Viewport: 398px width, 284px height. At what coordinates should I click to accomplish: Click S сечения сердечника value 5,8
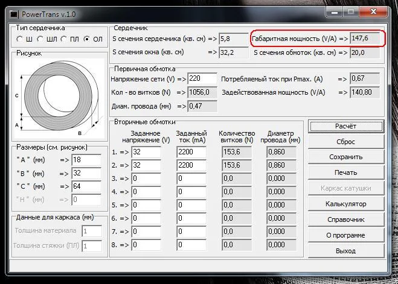pos(234,39)
